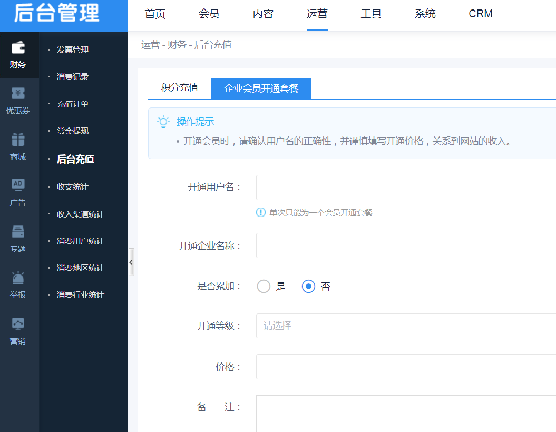Go to 首页 in top navigation
This screenshot has height=432, width=556.
tap(155, 14)
